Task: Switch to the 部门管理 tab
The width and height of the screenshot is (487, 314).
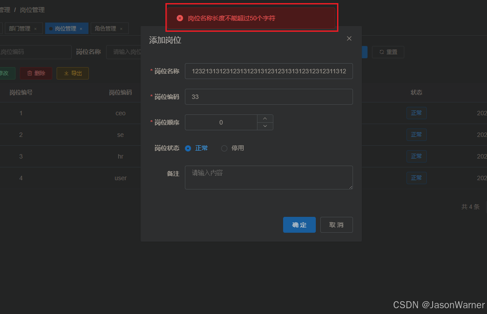Action: (20, 27)
